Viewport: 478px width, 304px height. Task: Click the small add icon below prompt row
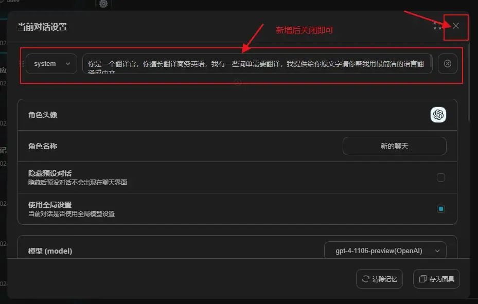(x=238, y=82)
